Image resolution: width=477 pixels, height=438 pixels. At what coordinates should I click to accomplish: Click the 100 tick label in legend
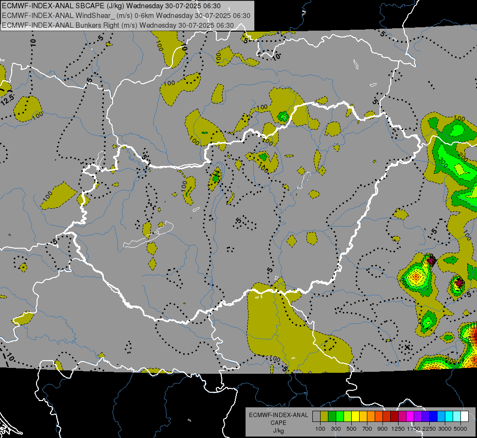pyautogui.click(x=320, y=429)
